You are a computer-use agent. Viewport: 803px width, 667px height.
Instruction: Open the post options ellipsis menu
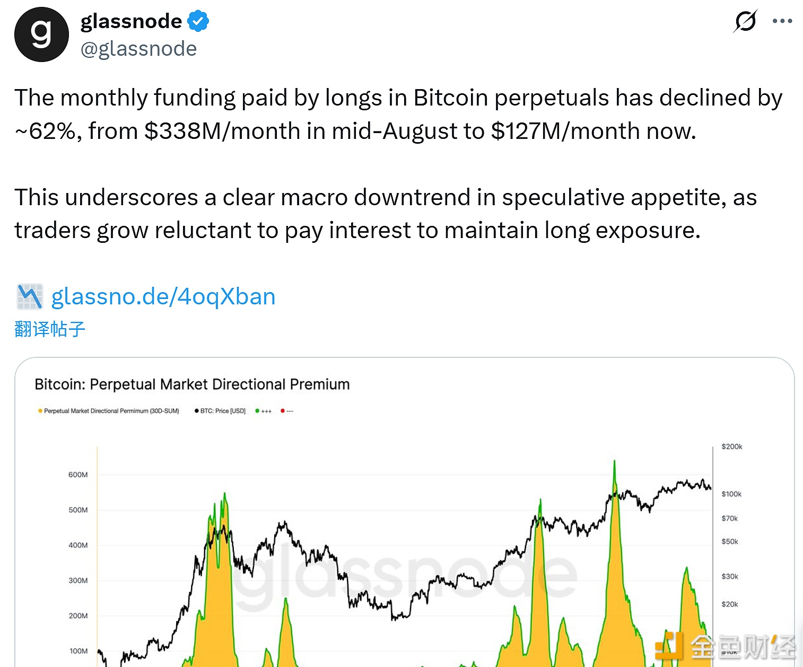pyautogui.click(x=782, y=21)
